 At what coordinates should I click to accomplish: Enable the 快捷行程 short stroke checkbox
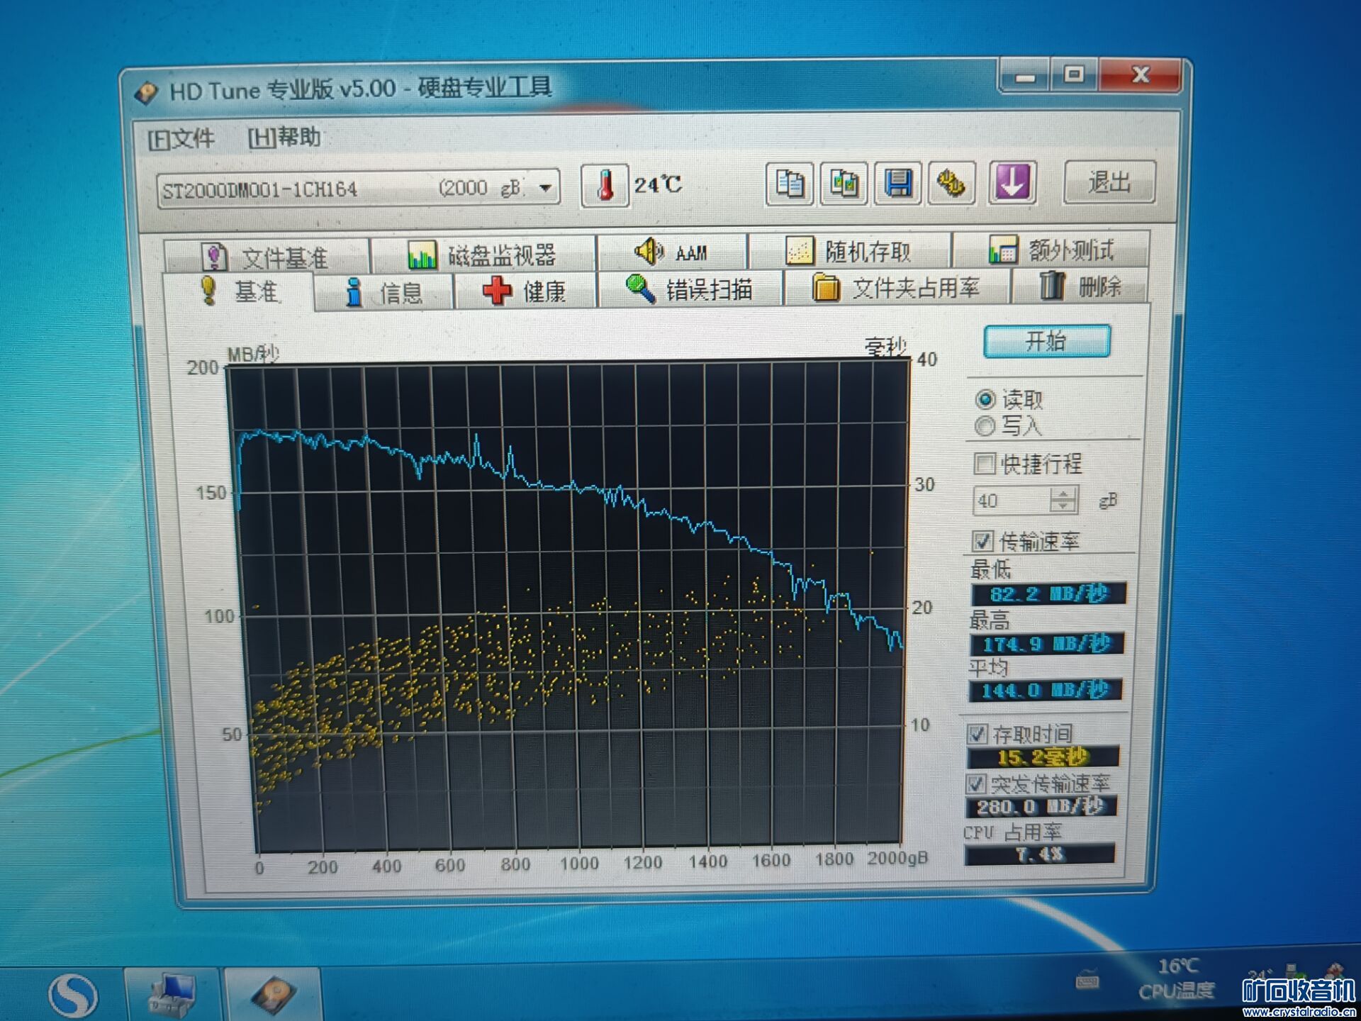coord(984,464)
